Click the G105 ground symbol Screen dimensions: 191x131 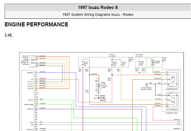pyautogui.click(x=147, y=84)
